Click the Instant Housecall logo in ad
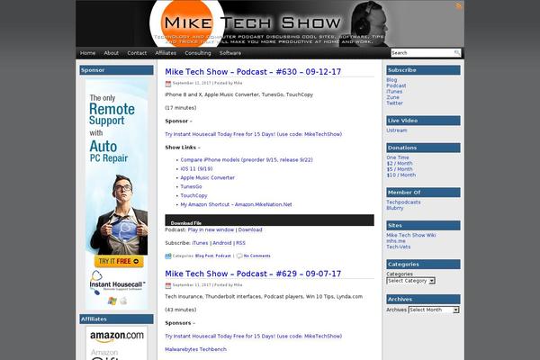 tap(116, 283)
